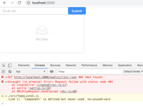
Task: Open the Application tab
Action: 125,65
